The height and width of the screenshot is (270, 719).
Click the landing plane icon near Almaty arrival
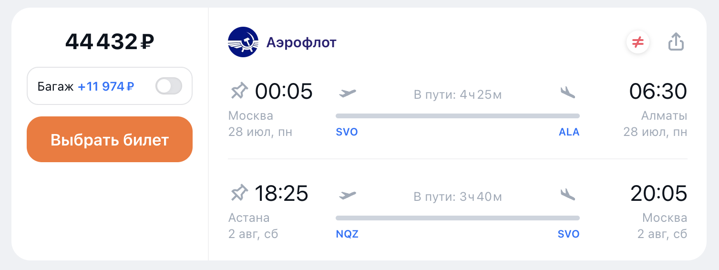[568, 92]
